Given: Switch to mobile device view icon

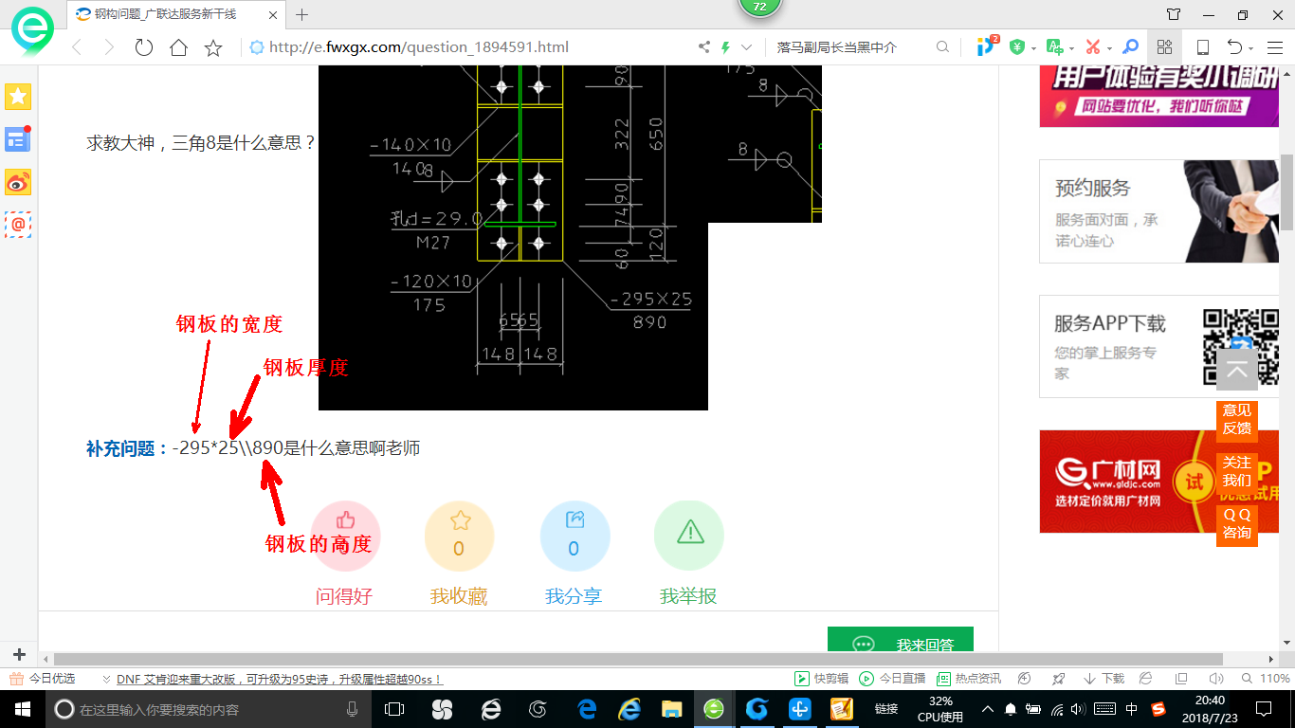Looking at the screenshot, I should click(1202, 47).
